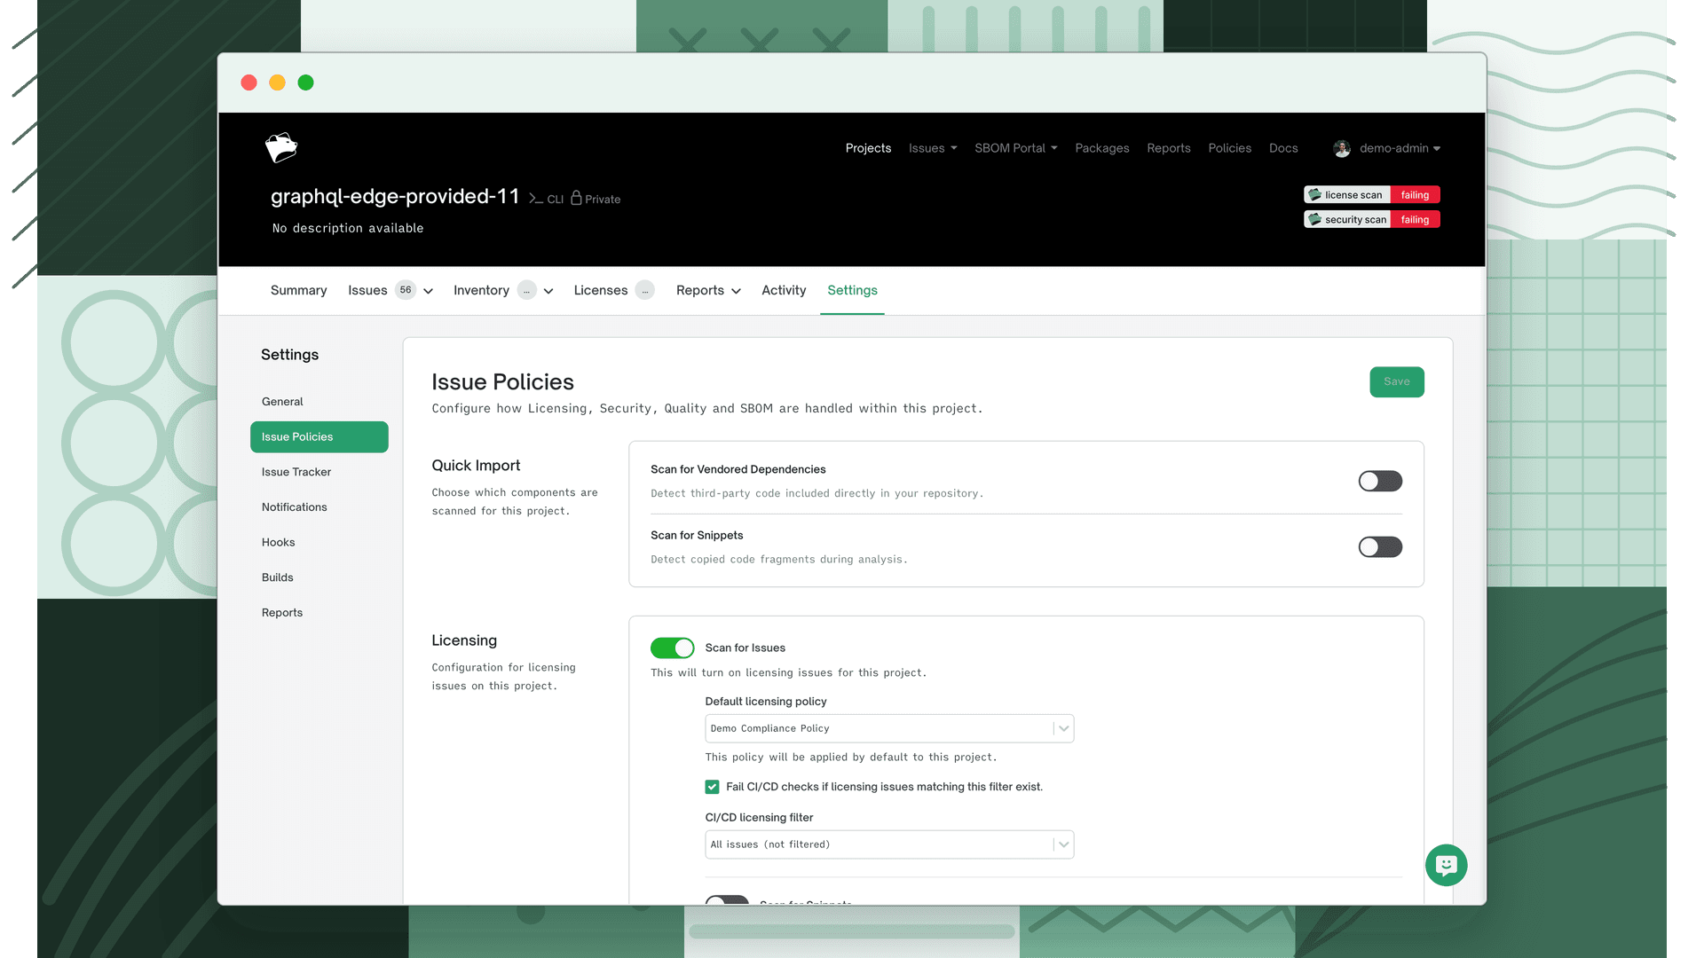
Task: Click the Quick Import heading
Action: click(476, 466)
